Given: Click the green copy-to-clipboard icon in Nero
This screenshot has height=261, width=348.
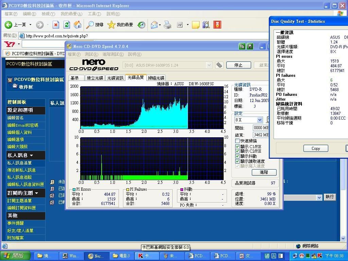Looking at the screenshot, I should [x=242, y=47].
